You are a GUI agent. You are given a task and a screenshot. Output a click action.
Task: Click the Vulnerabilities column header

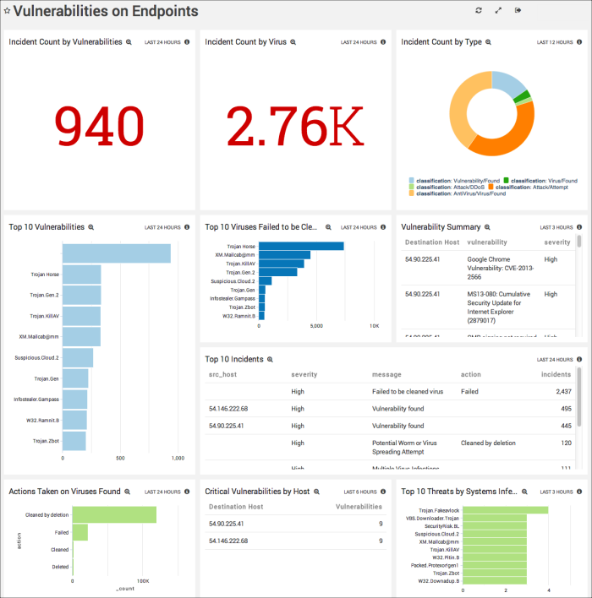click(x=359, y=507)
